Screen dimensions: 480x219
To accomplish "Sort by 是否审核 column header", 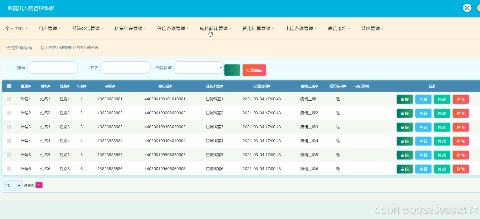I will point(338,86).
